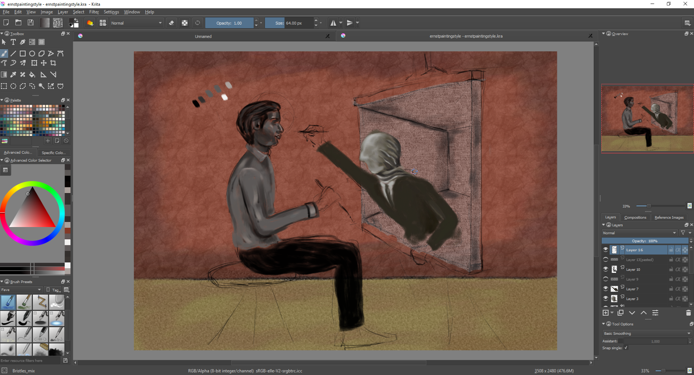
Task: Click the brush Size slider
Action: click(289, 23)
